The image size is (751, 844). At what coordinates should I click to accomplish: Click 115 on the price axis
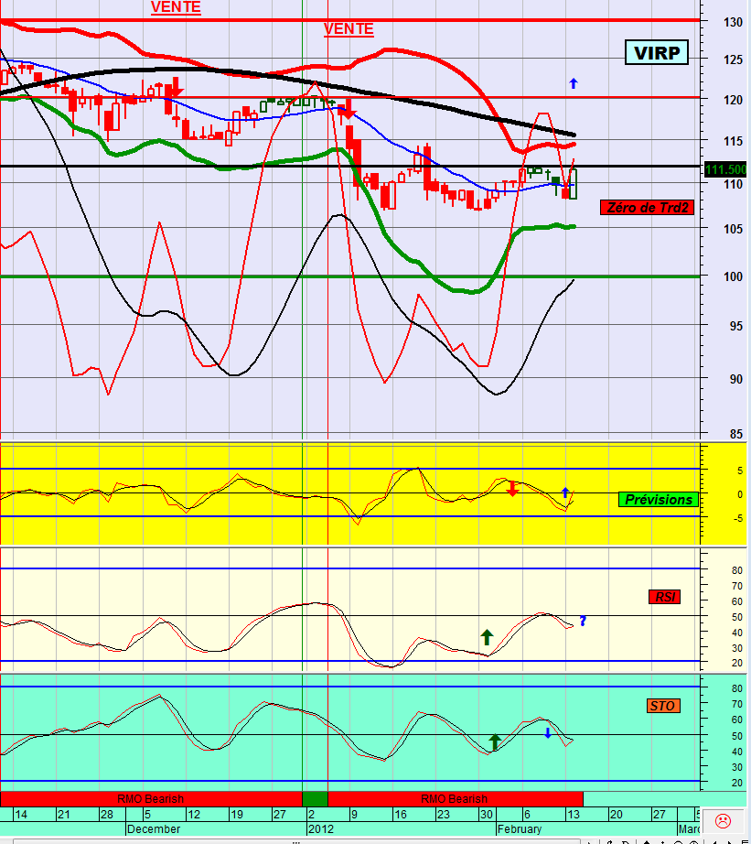[x=734, y=141]
